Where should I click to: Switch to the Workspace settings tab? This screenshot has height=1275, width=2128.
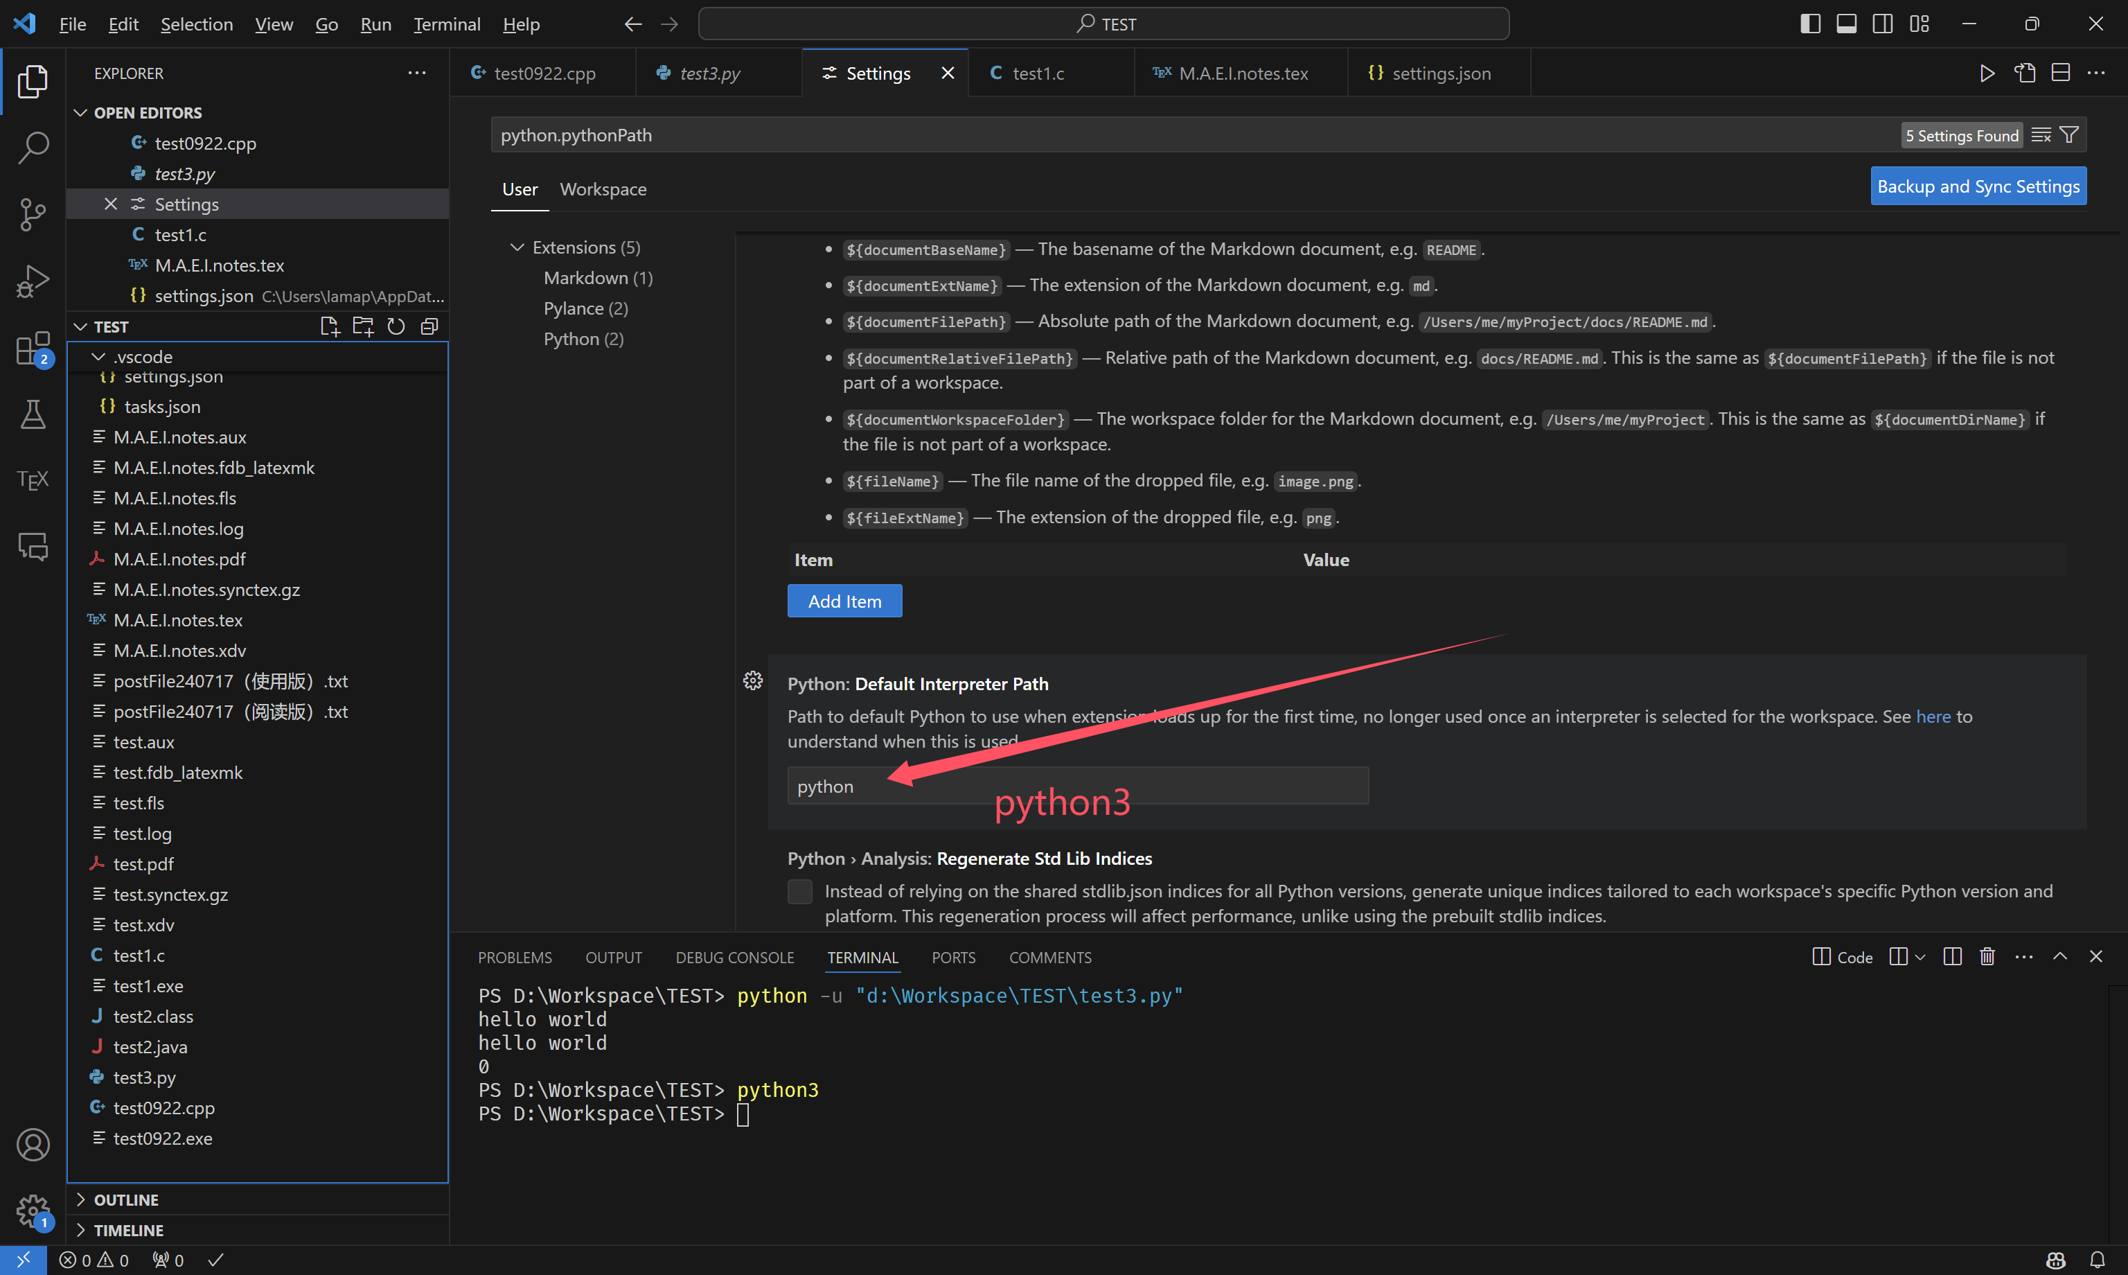[x=603, y=189]
